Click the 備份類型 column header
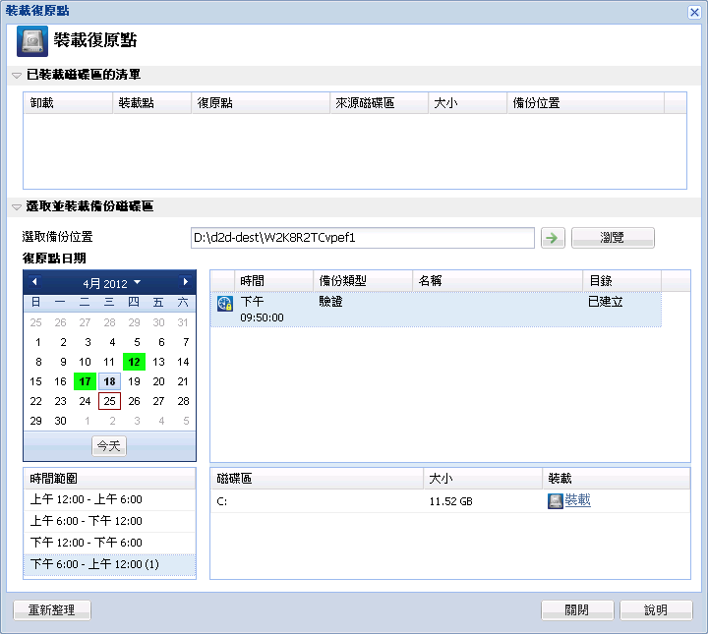 click(x=363, y=281)
